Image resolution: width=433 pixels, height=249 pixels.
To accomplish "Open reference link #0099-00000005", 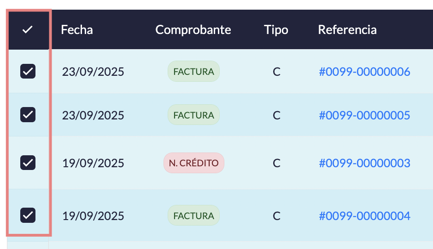I will tap(364, 115).
